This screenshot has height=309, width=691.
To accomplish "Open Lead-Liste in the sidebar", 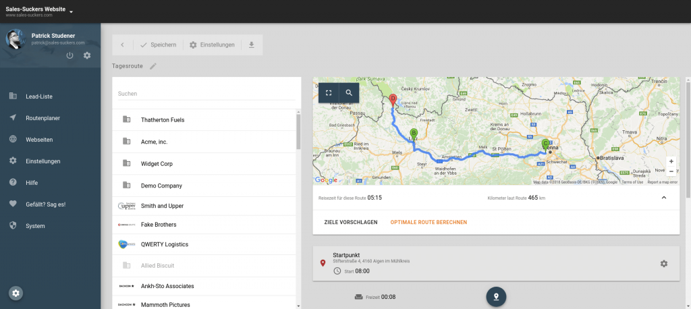I will (39, 96).
